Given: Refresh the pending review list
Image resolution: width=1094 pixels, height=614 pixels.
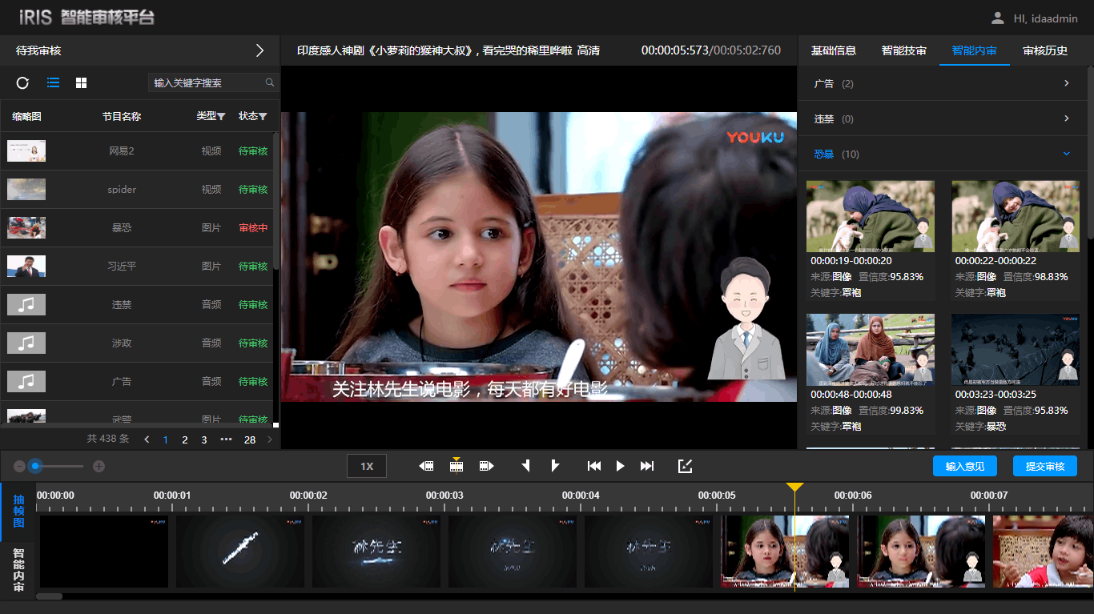Looking at the screenshot, I should 22,82.
